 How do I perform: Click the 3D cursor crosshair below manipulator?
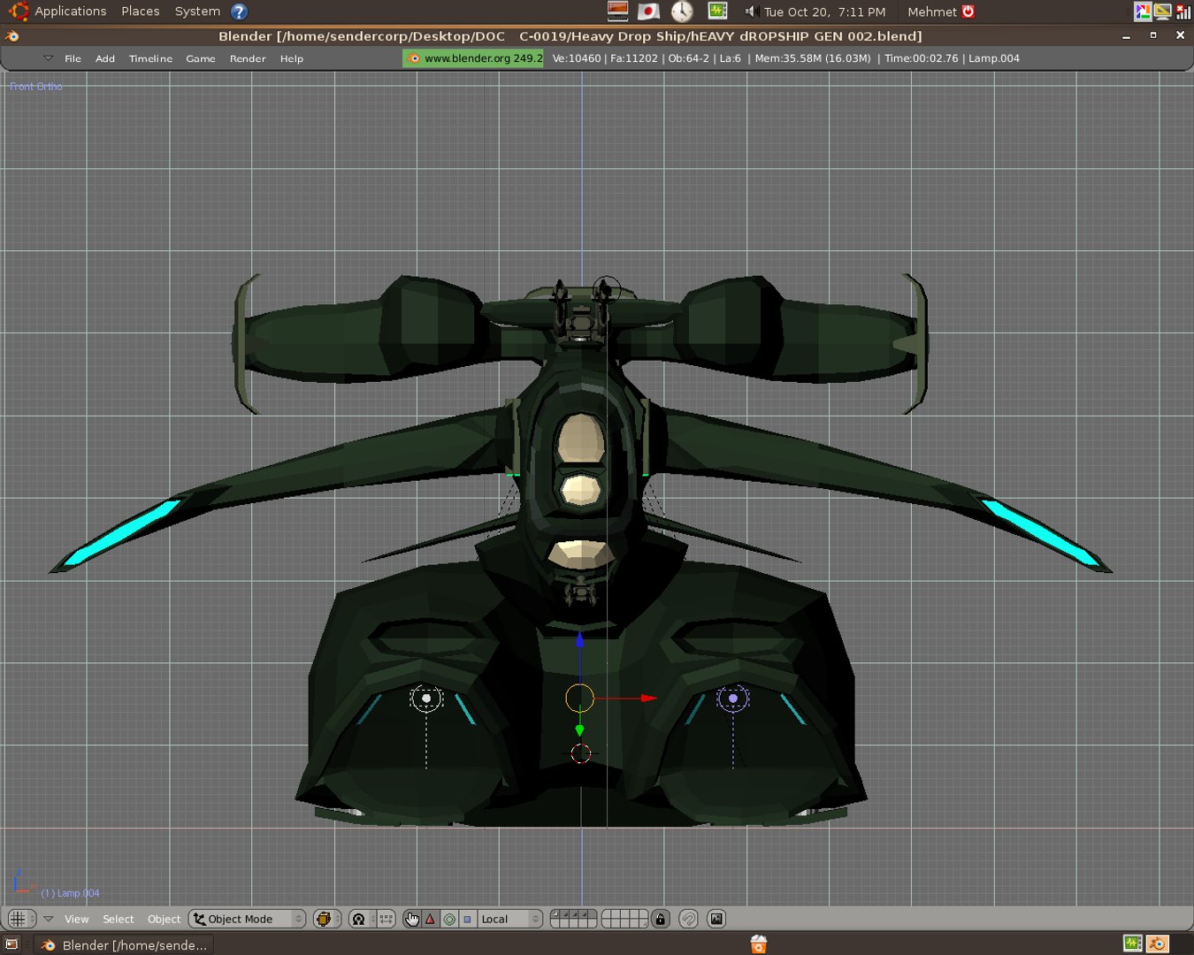[580, 753]
